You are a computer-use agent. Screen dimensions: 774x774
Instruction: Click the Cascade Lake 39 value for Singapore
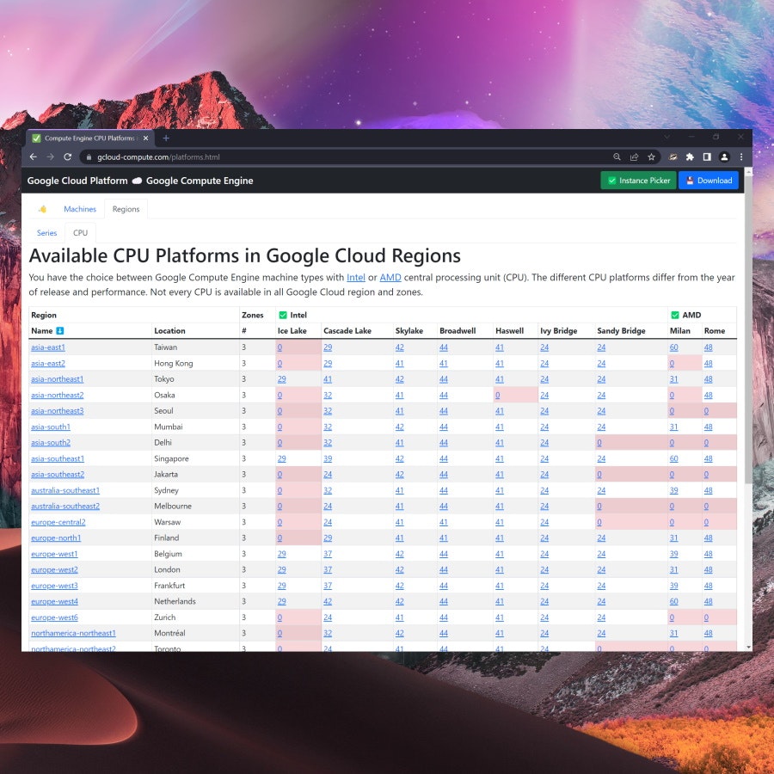[x=328, y=458]
